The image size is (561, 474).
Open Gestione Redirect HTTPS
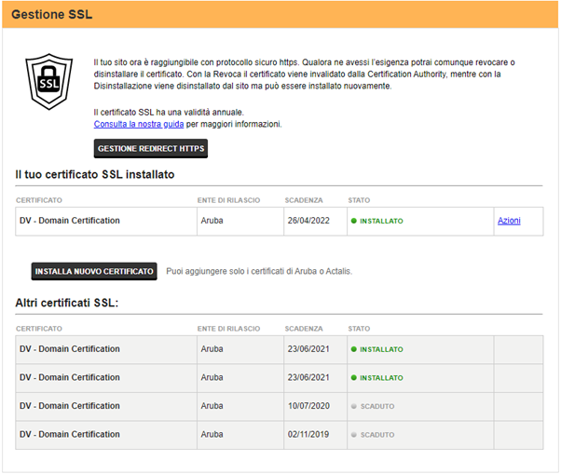pyautogui.click(x=151, y=149)
